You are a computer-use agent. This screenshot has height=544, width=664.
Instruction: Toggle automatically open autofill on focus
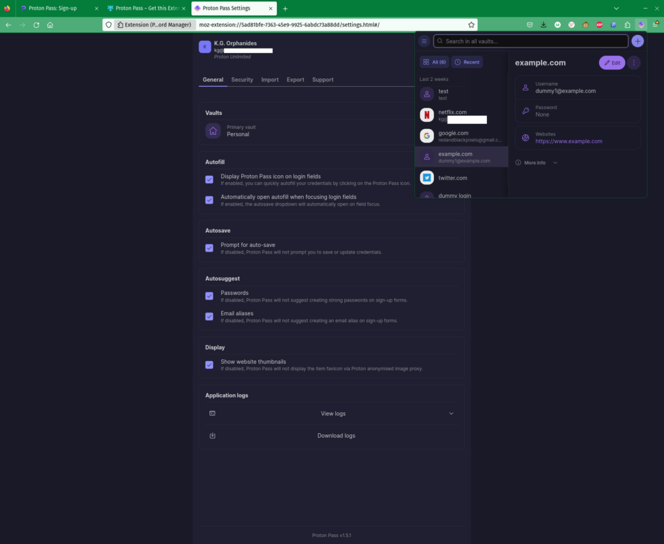209,200
